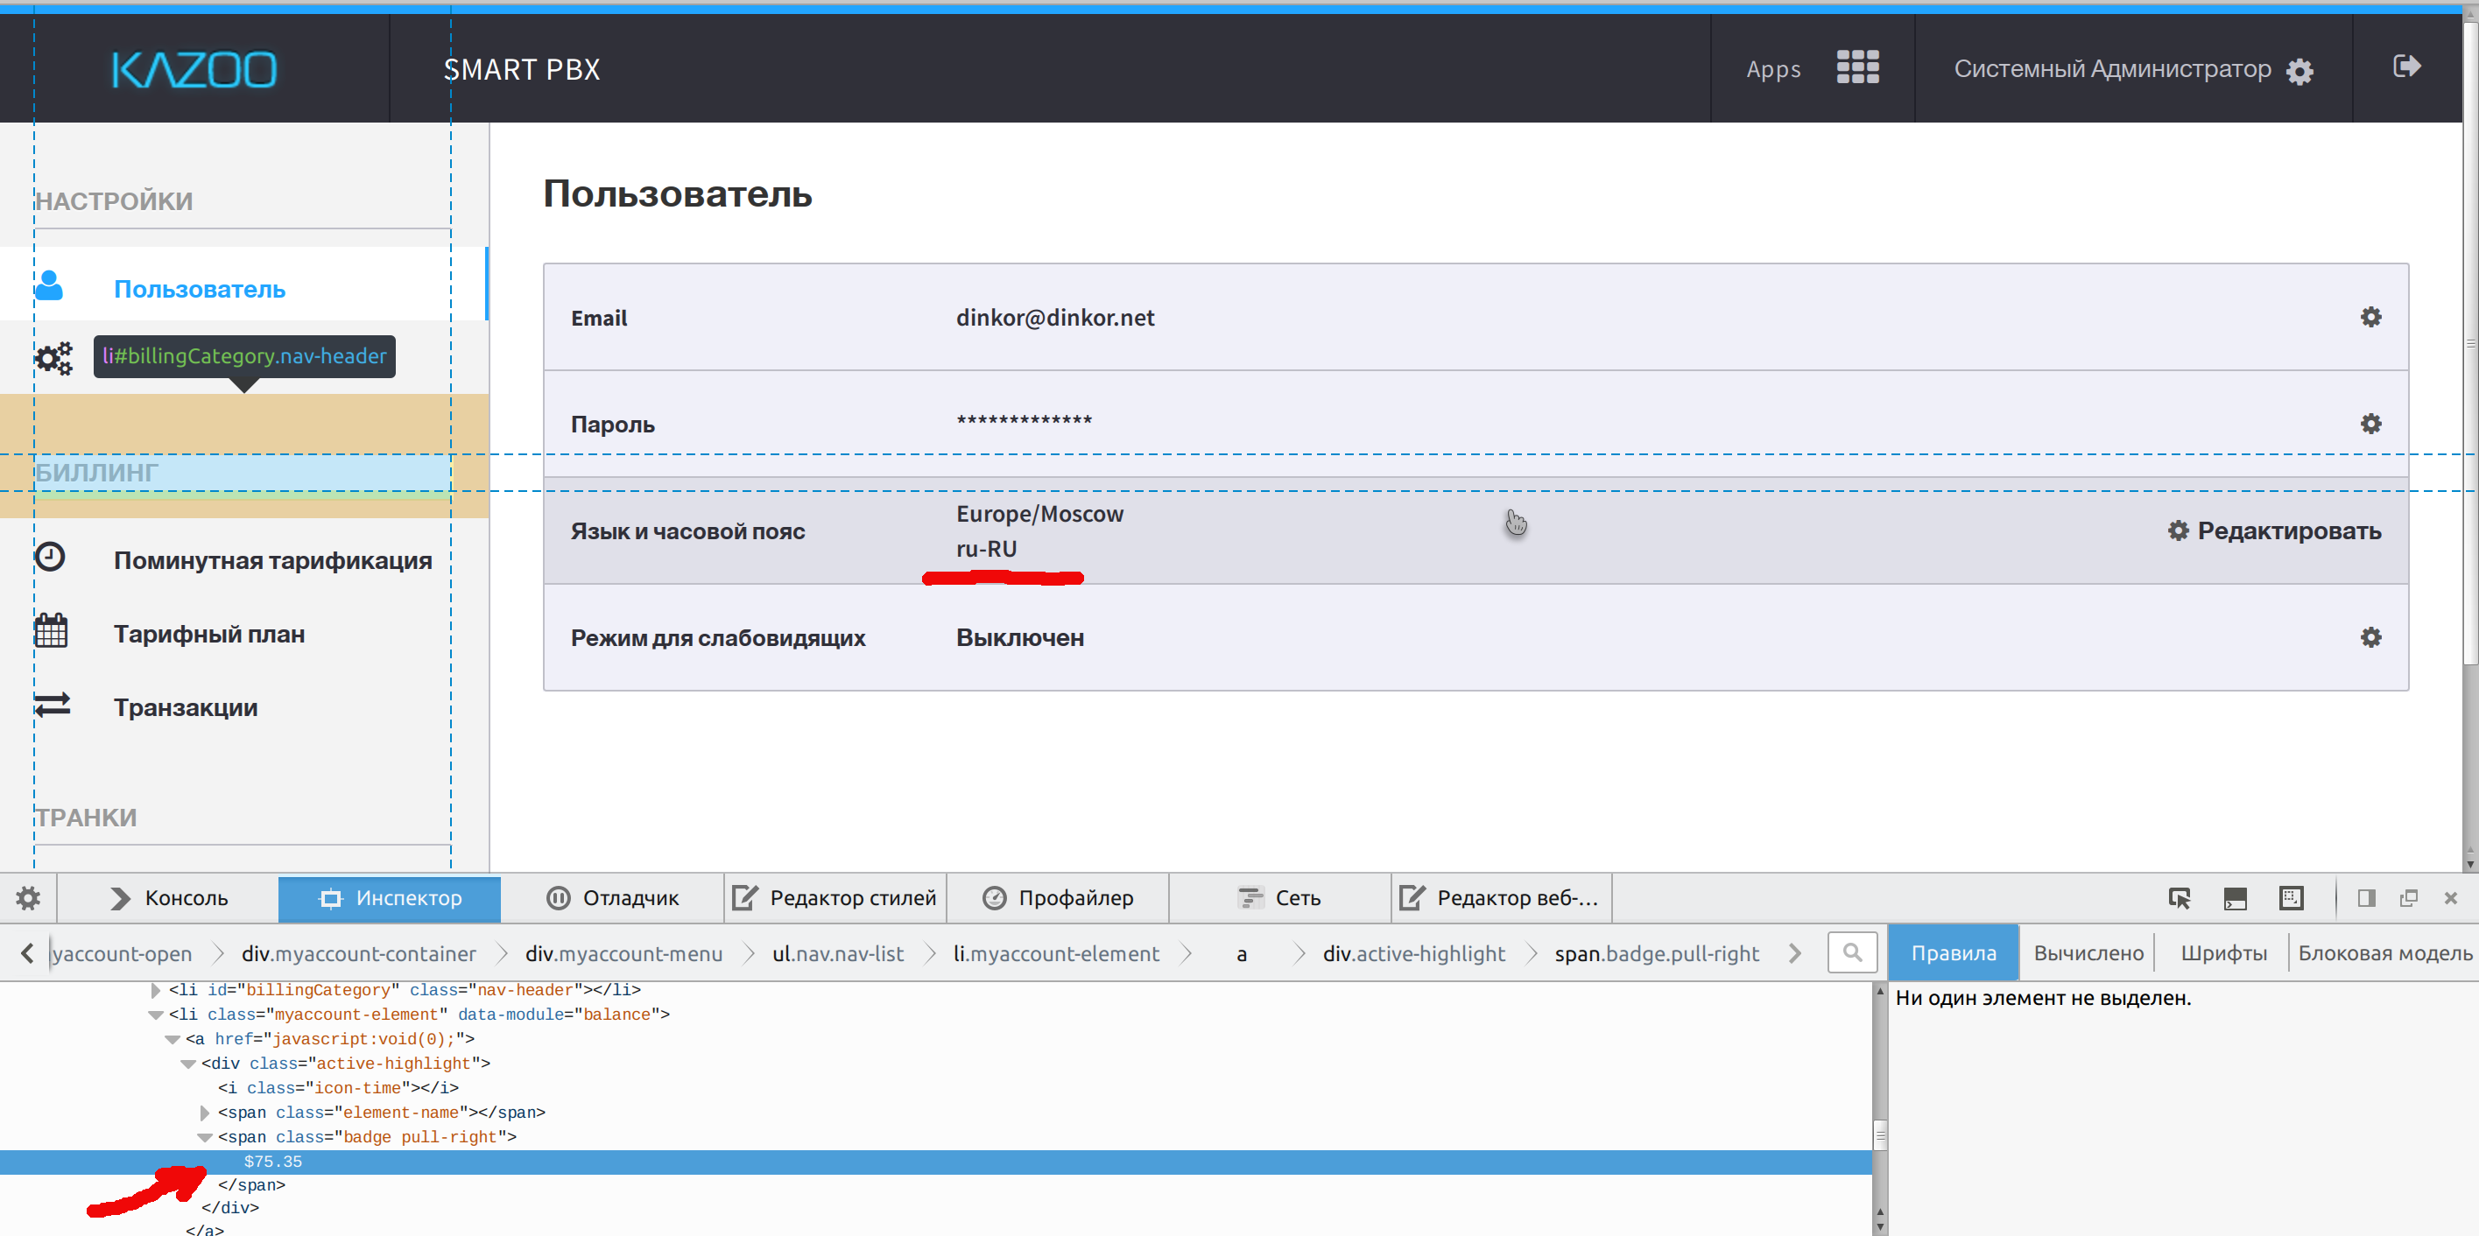Click the element picker icon in devtools
Image resolution: width=2479 pixels, height=1236 pixels.
pos(2179,897)
